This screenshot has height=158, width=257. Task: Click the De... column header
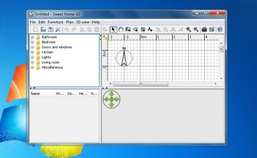pos(72,94)
